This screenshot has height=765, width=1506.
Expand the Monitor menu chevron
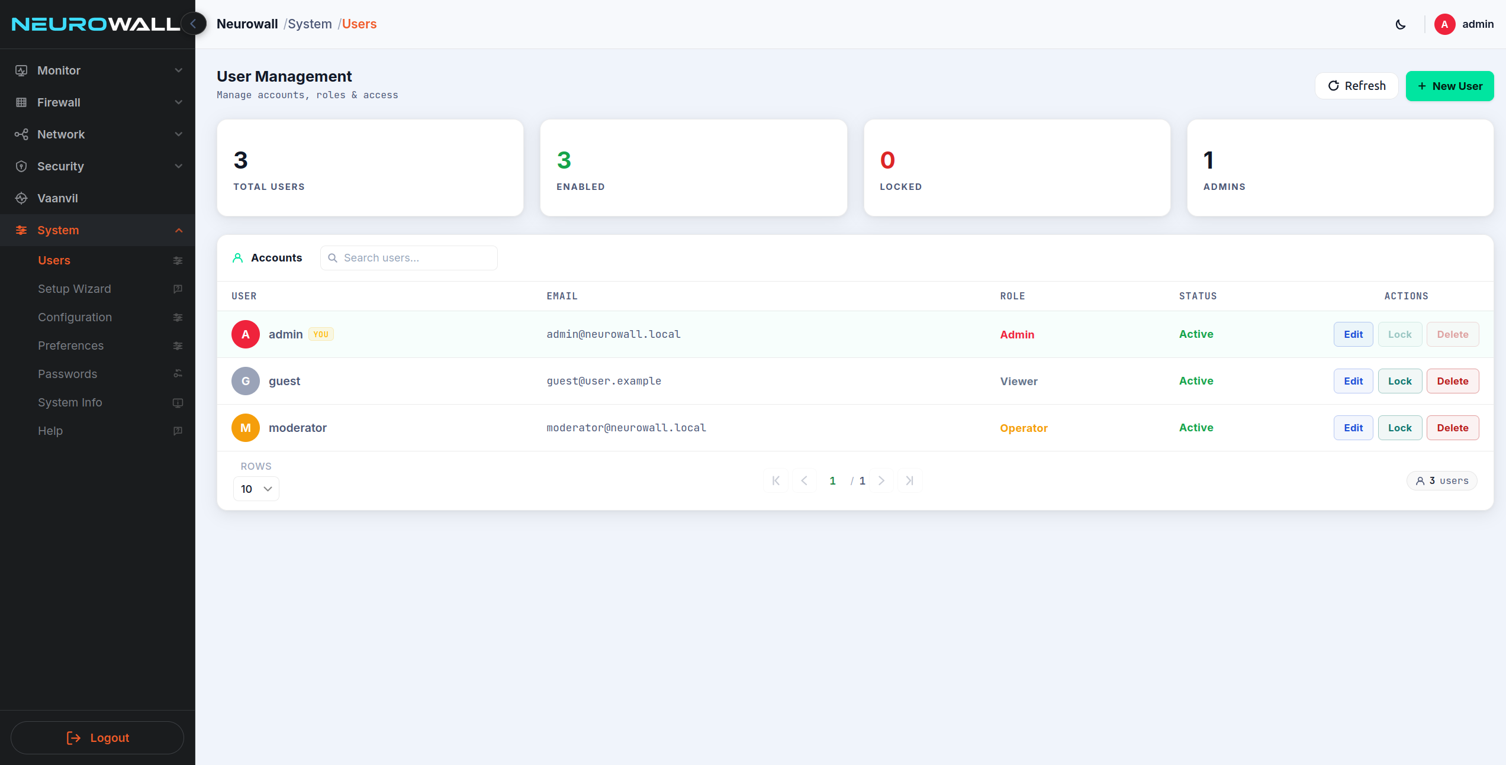pos(179,70)
